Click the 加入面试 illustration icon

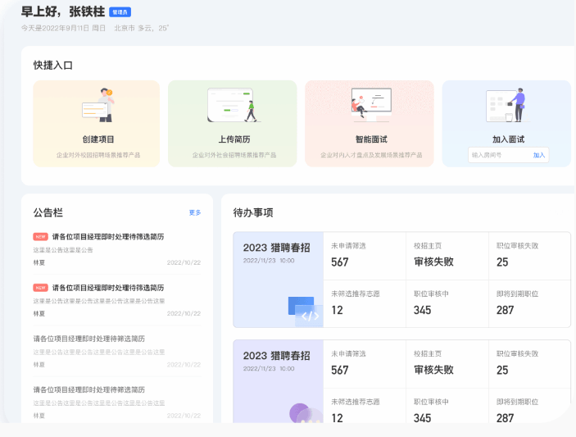point(507,105)
